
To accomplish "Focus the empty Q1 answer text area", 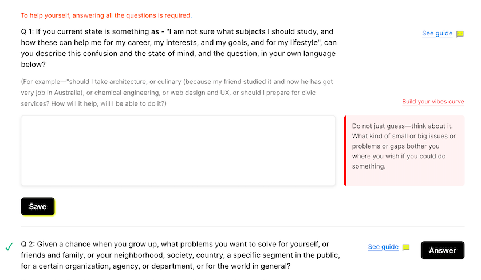I will click(x=178, y=150).
